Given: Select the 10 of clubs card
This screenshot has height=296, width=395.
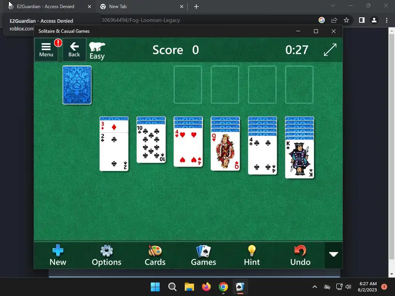Looking at the screenshot, I should [151, 143].
